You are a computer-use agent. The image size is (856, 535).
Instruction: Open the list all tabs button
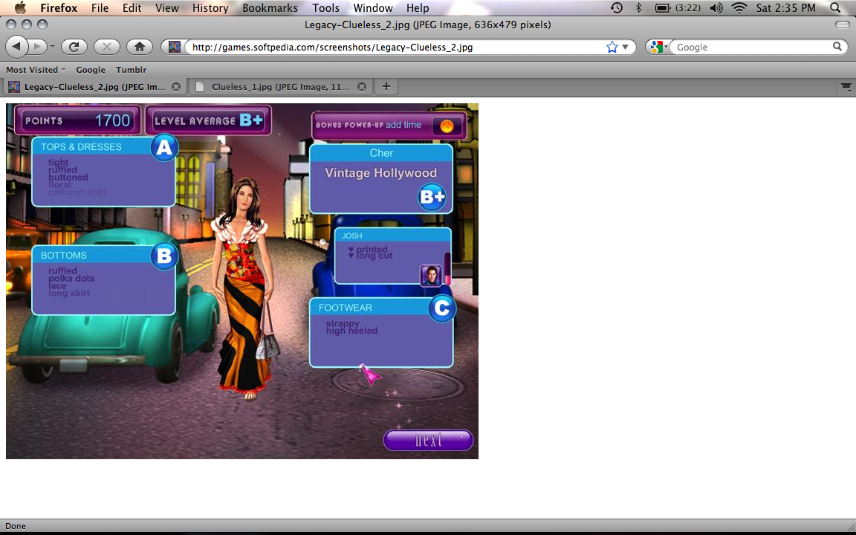click(846, 86)
